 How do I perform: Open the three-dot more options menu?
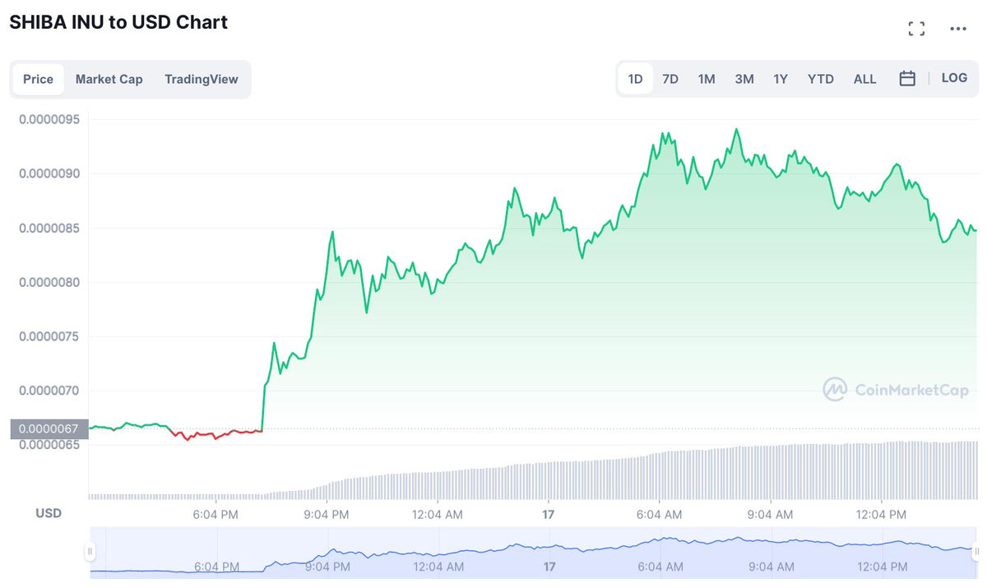(957, 28)
